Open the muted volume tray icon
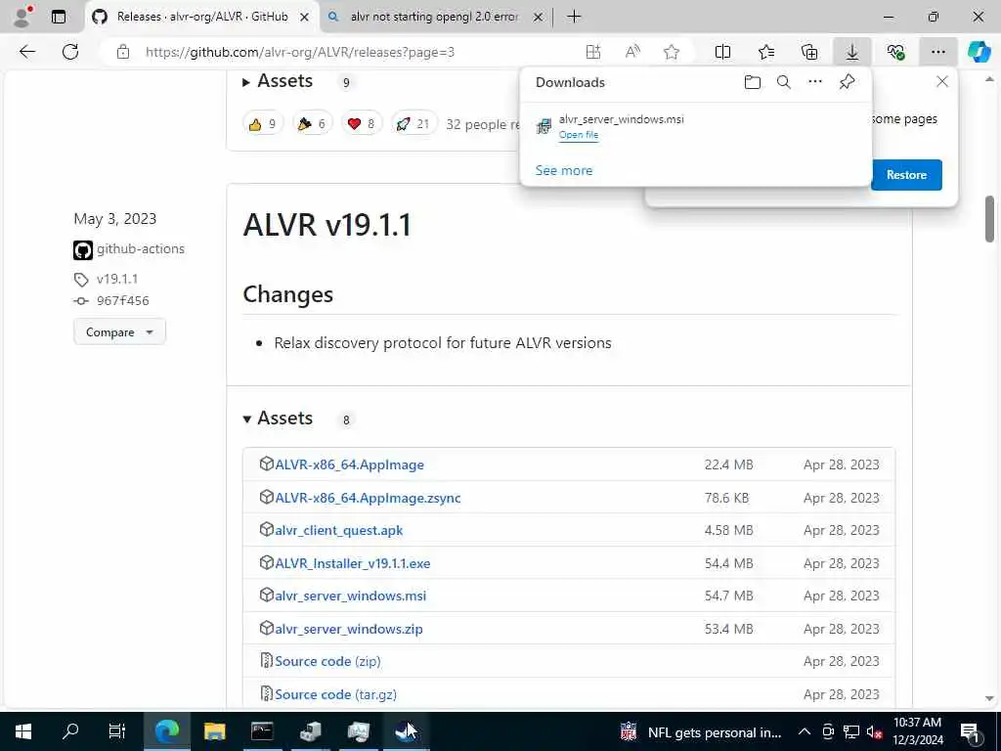This screenshot has width=1001, height=751. click(874, 731)
